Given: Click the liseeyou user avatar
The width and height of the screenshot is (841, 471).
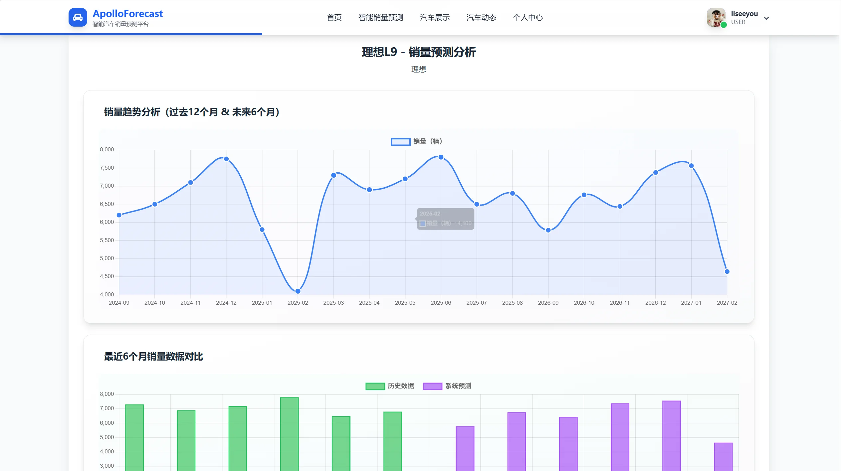Looking at the screenshot, I should (x=716, y=17).
